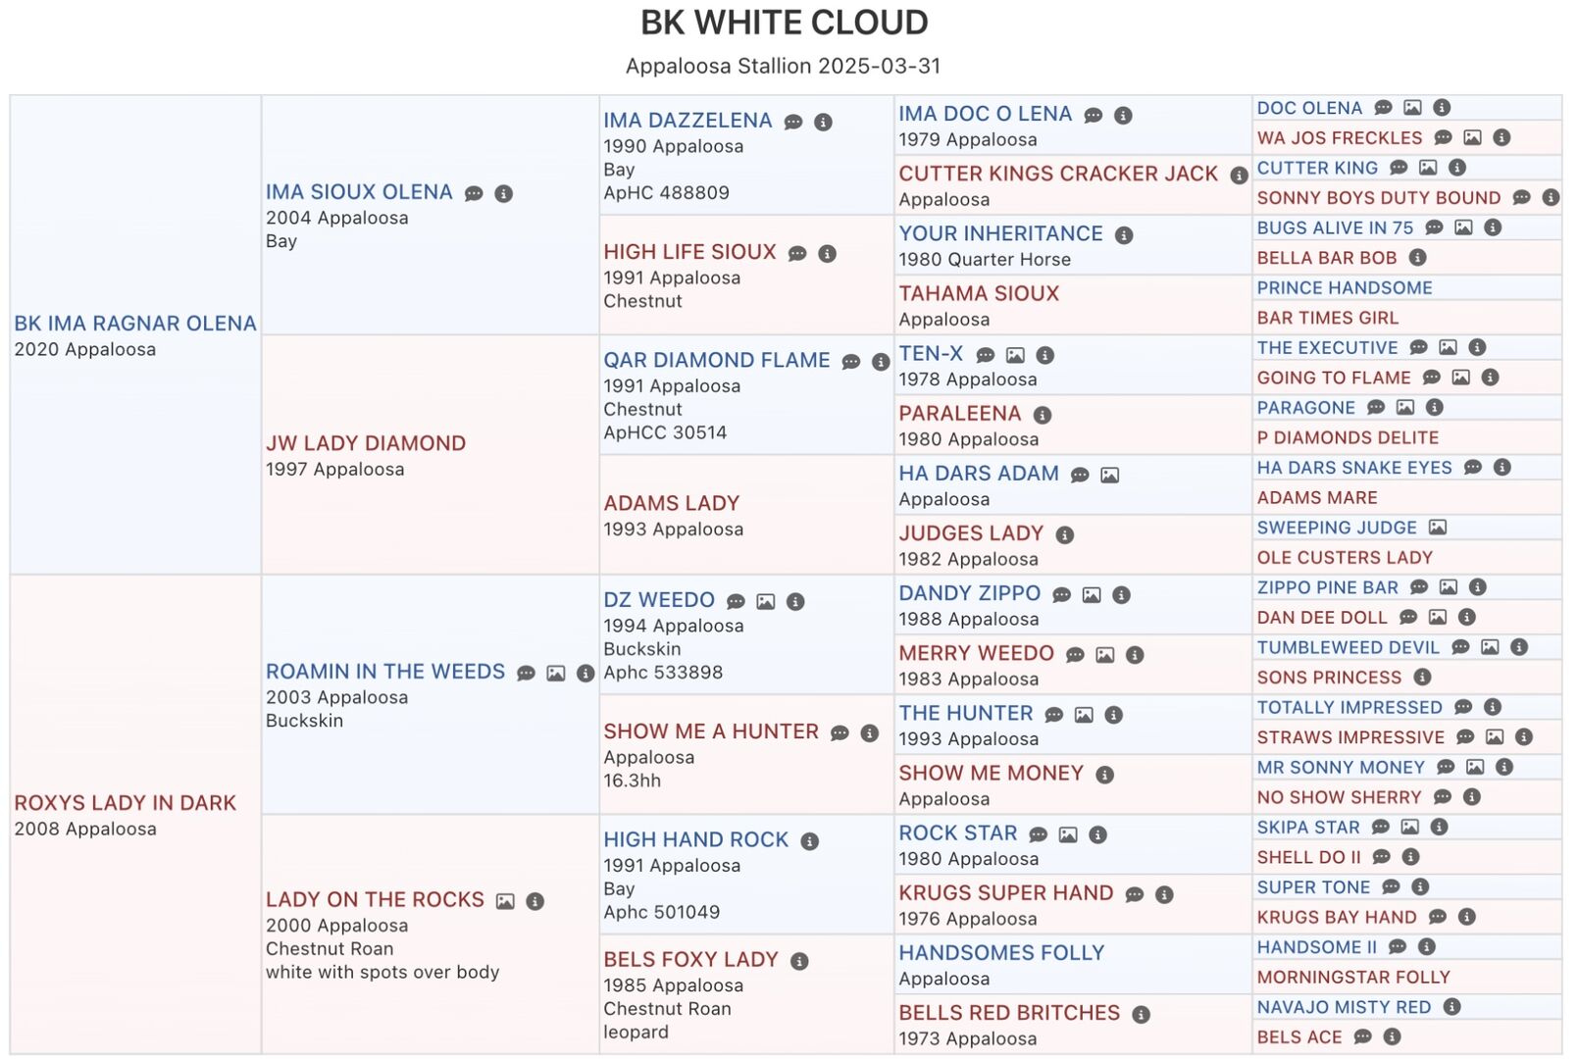Click the photo icon beside DZ WEEDO
This screenshot has width=1578, height=1059.
click(766, 602)
